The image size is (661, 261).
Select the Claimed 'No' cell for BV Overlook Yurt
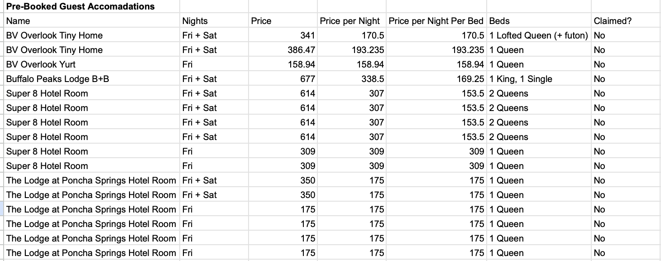[626, 64]
